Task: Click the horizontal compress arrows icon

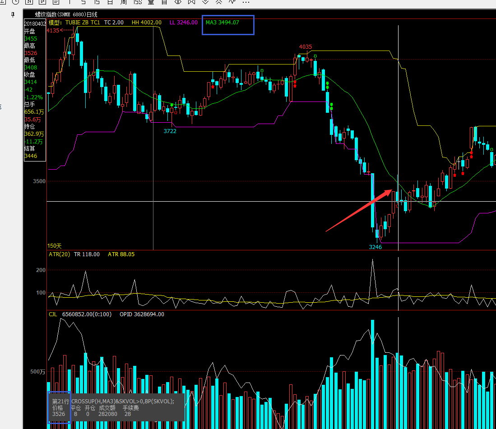Action: pyautogui.click(x=178, y=2)
